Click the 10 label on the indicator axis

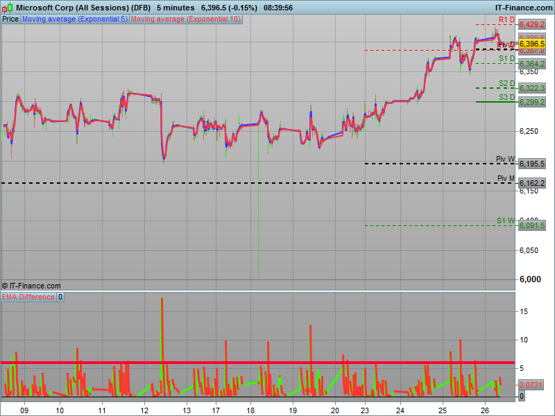pyautogui.click(x=524, y=340)
